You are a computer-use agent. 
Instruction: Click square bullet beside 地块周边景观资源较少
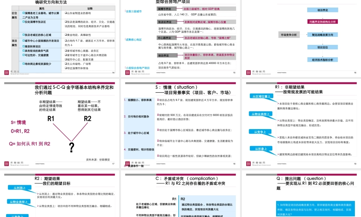point(23,64)
